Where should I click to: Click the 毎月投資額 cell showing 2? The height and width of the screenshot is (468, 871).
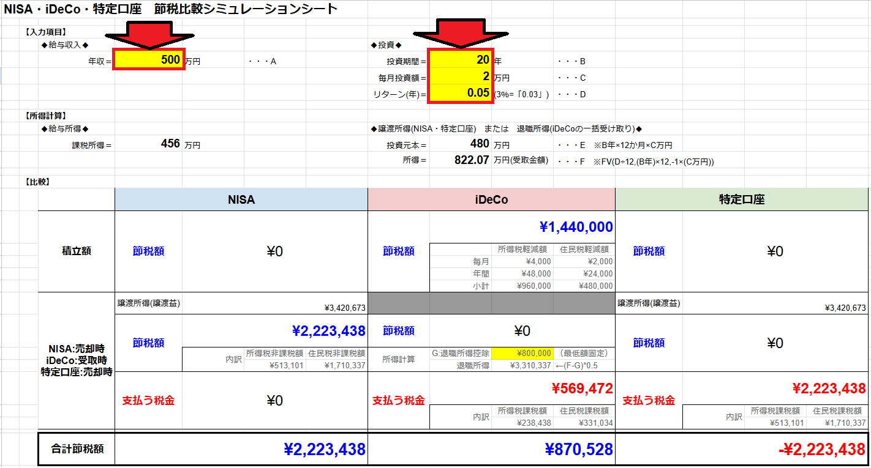(460, 77)
